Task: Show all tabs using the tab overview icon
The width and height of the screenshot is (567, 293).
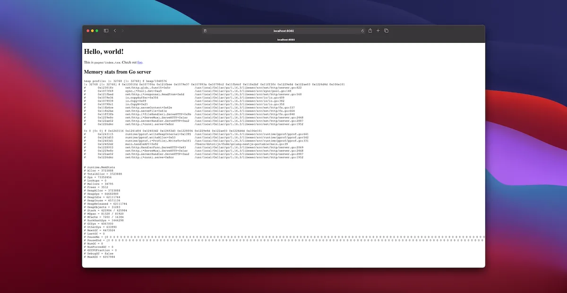Action: 386,30
